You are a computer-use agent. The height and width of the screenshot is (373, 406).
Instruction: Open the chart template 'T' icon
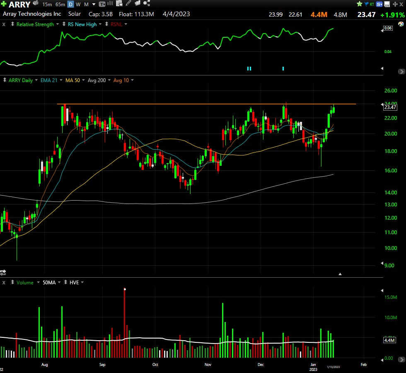click(x=102, y=4)
